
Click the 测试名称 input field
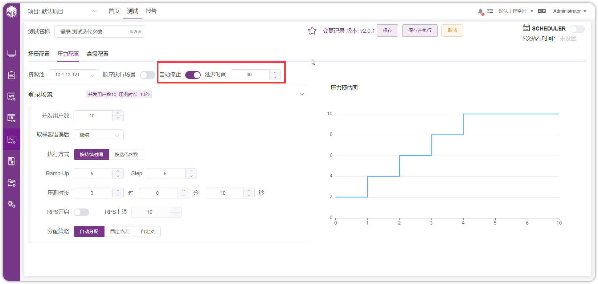pyautogui.click(x=100, y=32)
